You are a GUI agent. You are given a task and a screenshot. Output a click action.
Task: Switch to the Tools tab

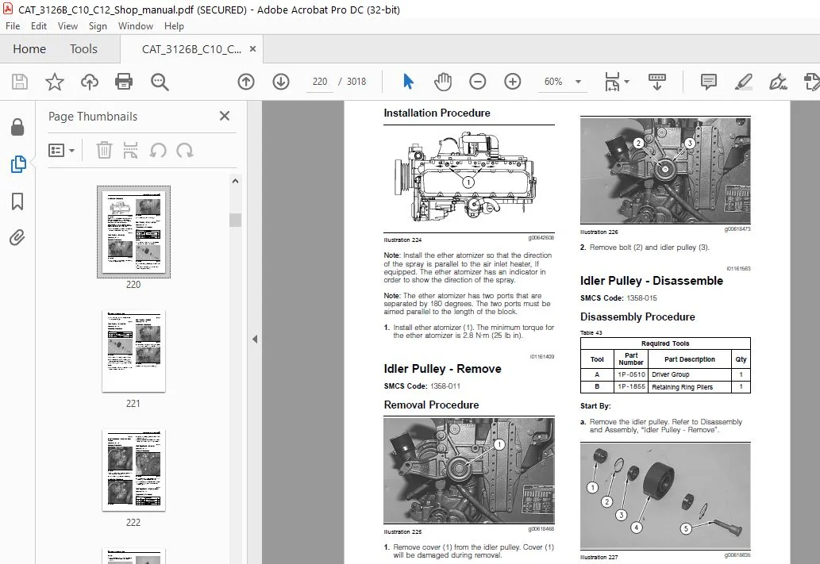click(83, 49)
